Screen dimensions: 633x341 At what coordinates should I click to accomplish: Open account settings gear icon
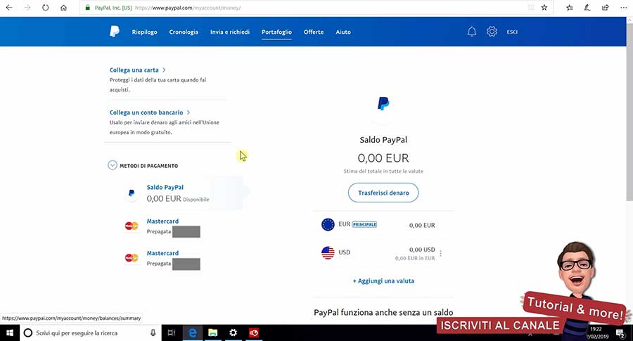pos(492,32)
